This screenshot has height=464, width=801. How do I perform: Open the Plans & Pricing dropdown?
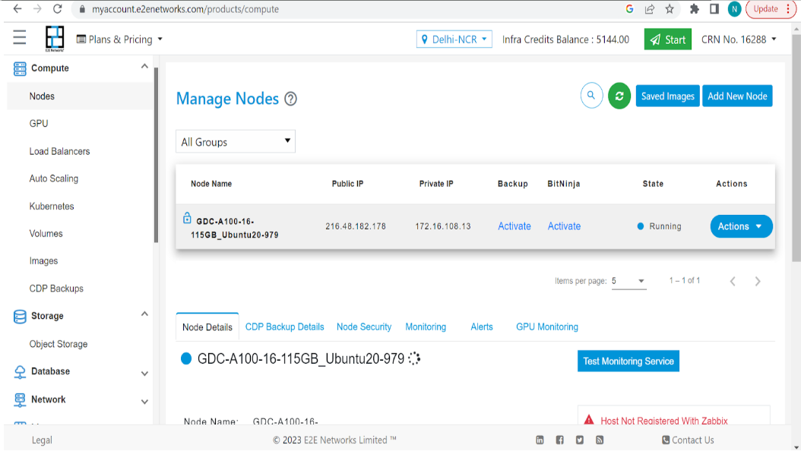119,39
